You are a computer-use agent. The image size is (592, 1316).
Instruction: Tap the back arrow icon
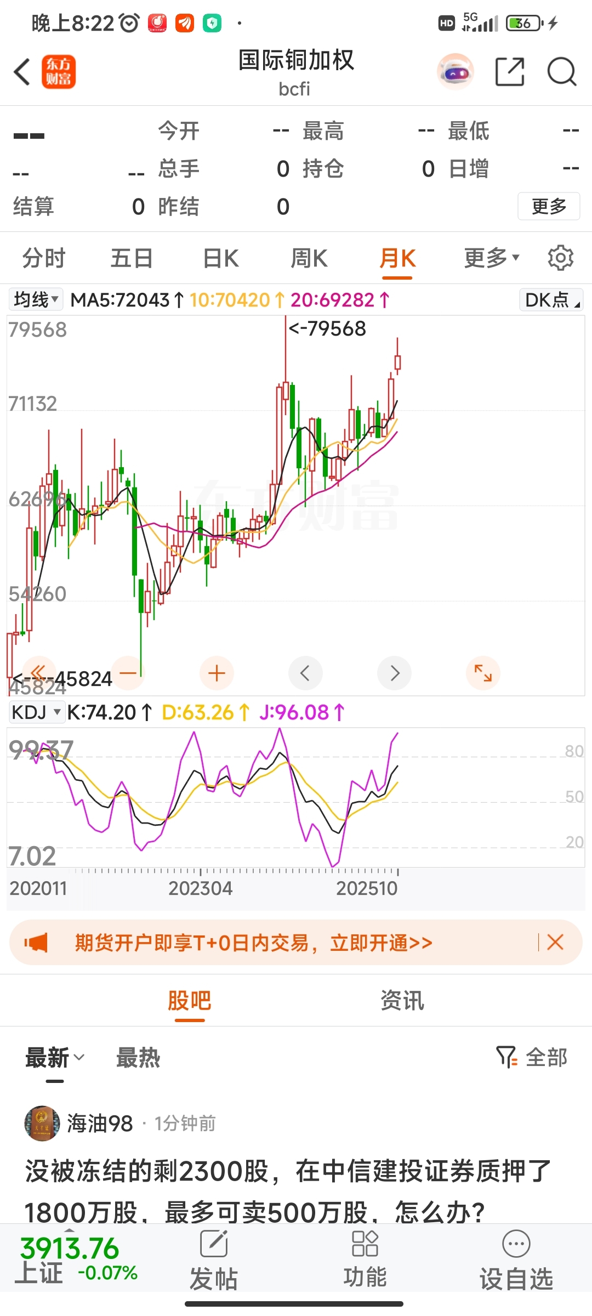coord(22,72)
